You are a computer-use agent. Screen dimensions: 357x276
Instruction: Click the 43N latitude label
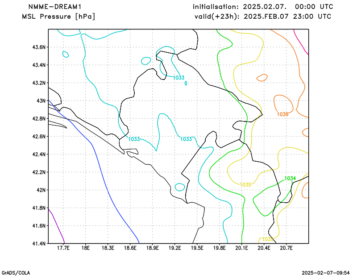point(41,101)
